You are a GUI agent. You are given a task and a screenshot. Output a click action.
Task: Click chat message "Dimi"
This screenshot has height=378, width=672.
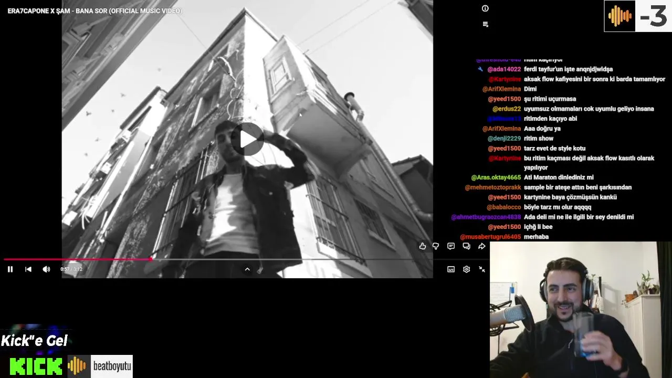click(x=530, y=89)
